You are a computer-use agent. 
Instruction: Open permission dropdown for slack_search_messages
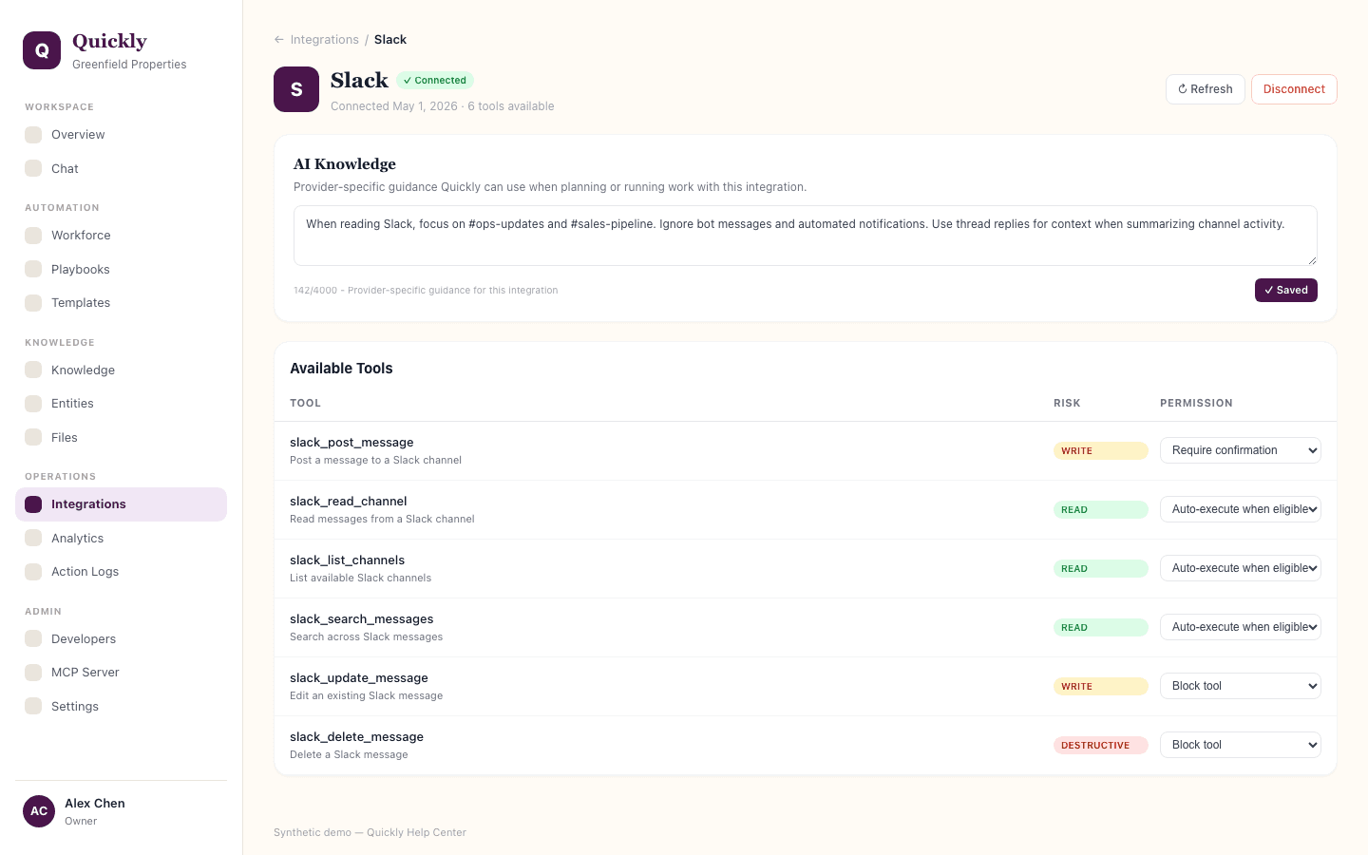[1241, 627]
